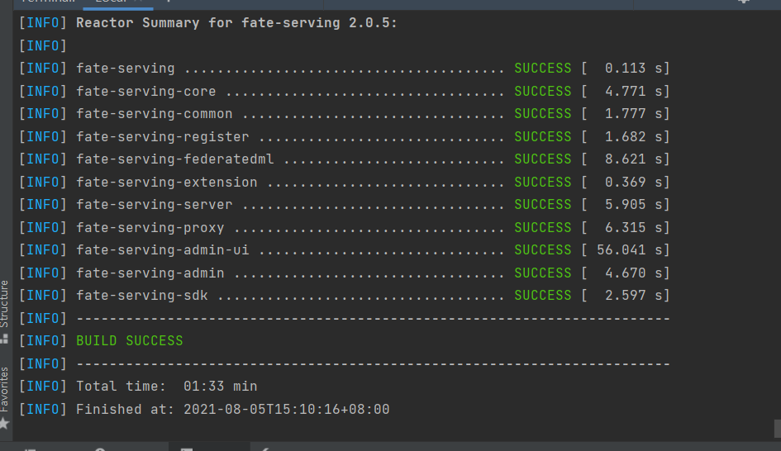This screenshot has height=451, width=781.
Task: Click the '0.113 s' build time value
Action: tap(634, 69)
